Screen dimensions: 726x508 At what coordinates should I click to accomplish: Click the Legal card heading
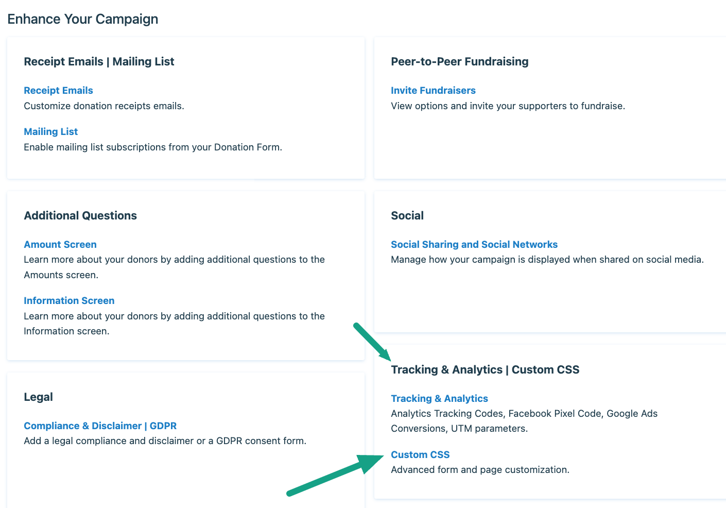[38, 397]
